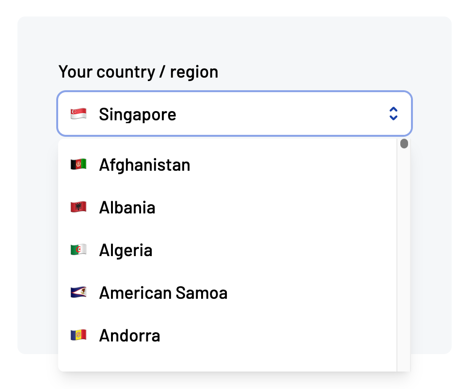
Task: Click the dropdown scrollbar thumb
Action: [404, 144]
